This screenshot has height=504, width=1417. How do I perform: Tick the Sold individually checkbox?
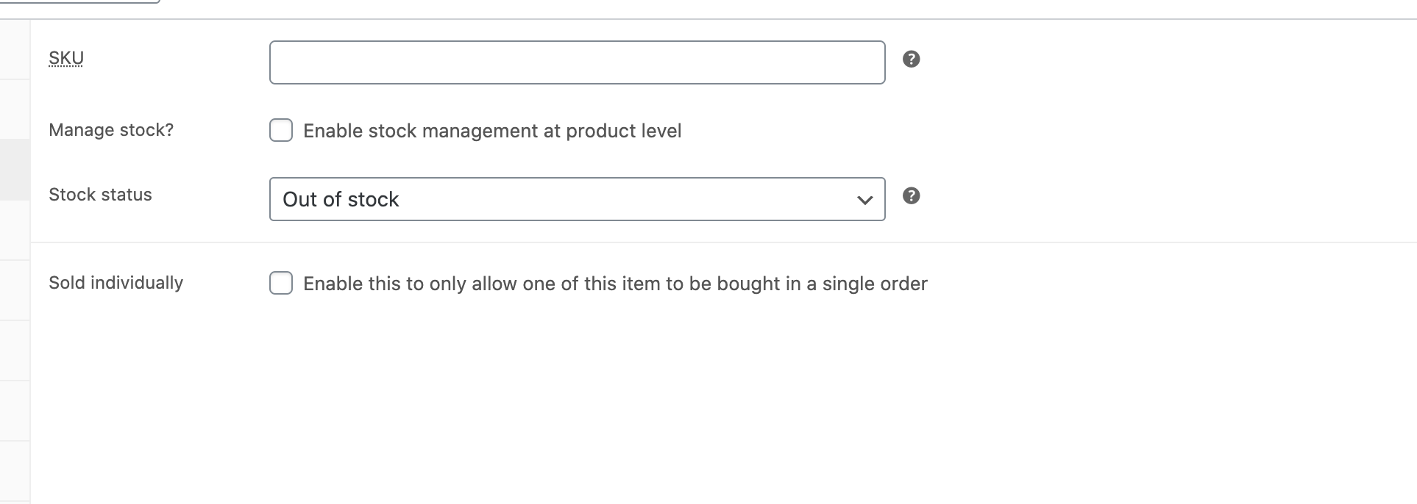pos(281,283)
